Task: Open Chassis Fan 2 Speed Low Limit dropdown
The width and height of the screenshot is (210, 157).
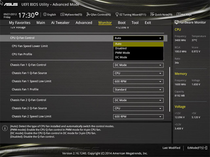Action: click(138, 116)
